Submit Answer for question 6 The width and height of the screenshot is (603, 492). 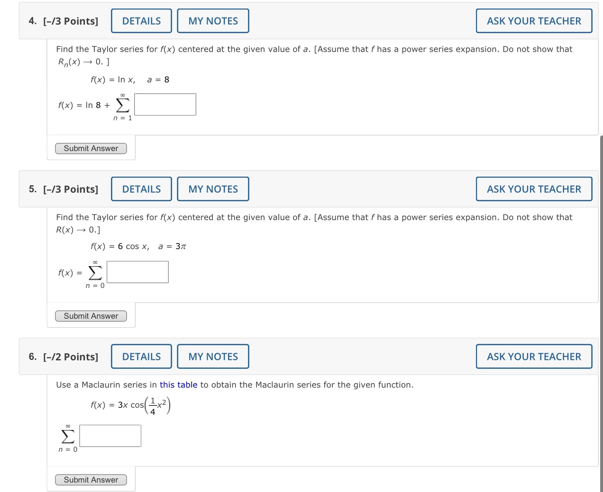[91, 480]
